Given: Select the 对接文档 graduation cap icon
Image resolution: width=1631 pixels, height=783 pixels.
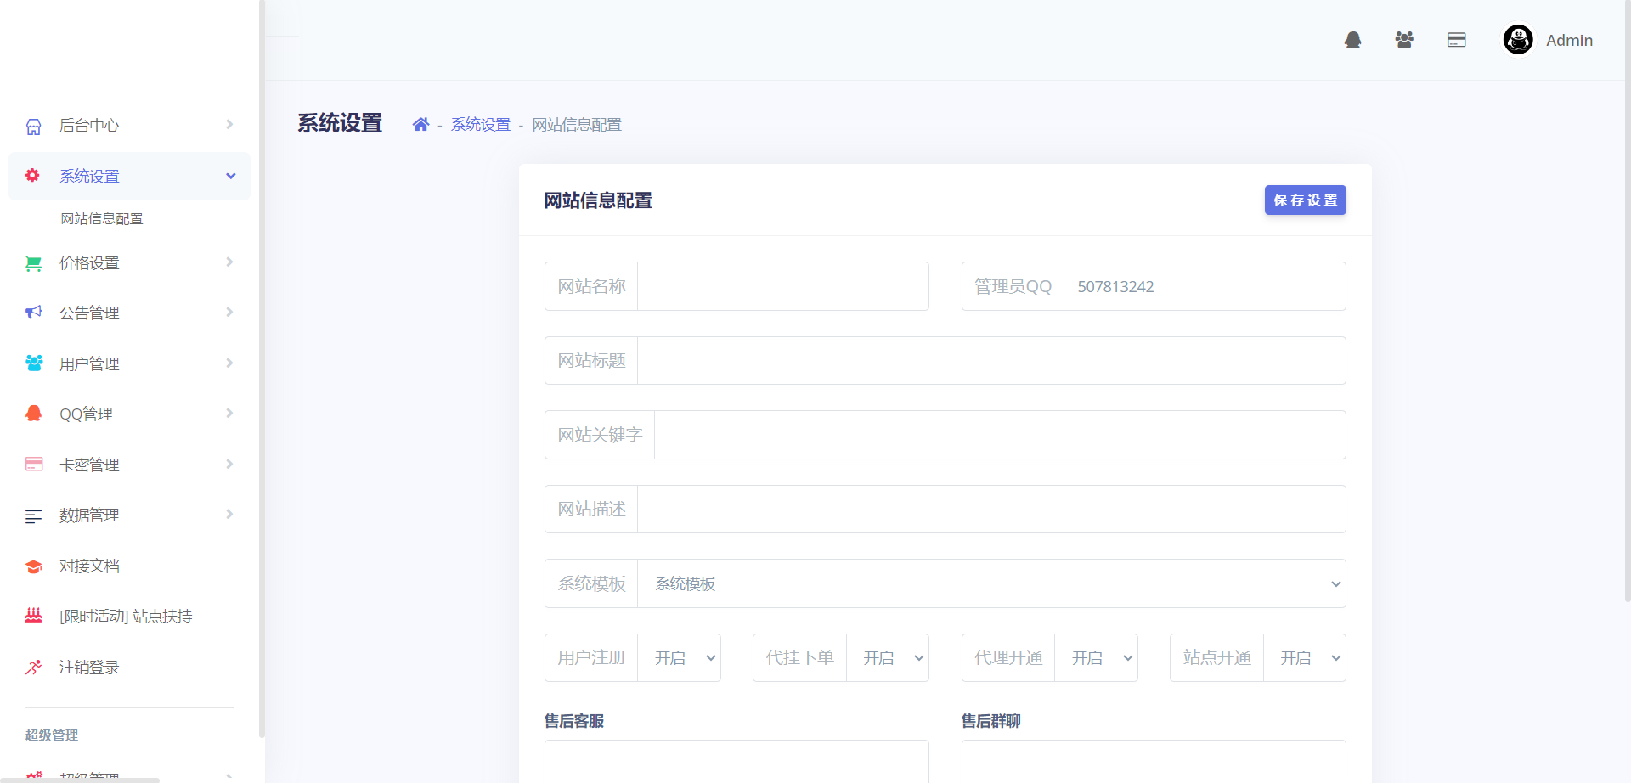Looking at the screenshot, I should [34, 566].
